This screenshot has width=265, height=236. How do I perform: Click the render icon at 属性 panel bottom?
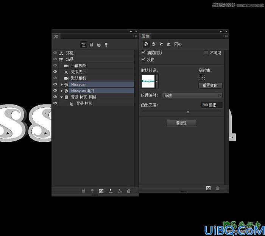pyautogui.click(x=208, y=188)
